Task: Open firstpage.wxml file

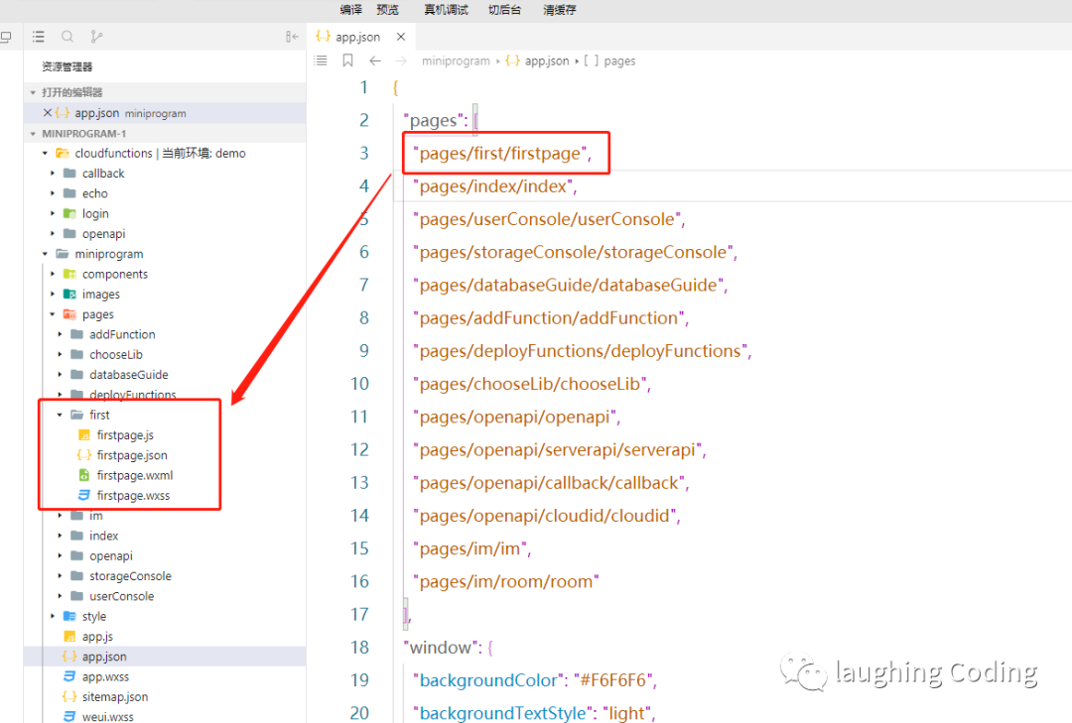Action: click(x=135, y=476)
